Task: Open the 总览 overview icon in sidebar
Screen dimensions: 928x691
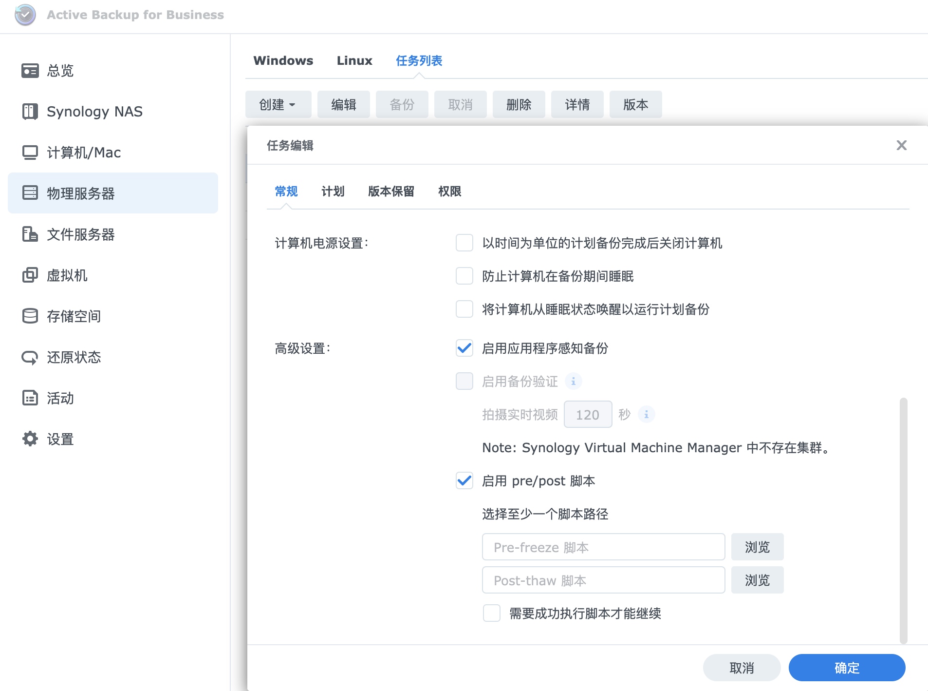Action: [x=30, y=71]
